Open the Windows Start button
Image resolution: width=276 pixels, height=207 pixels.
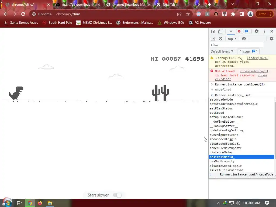[7, 203]
